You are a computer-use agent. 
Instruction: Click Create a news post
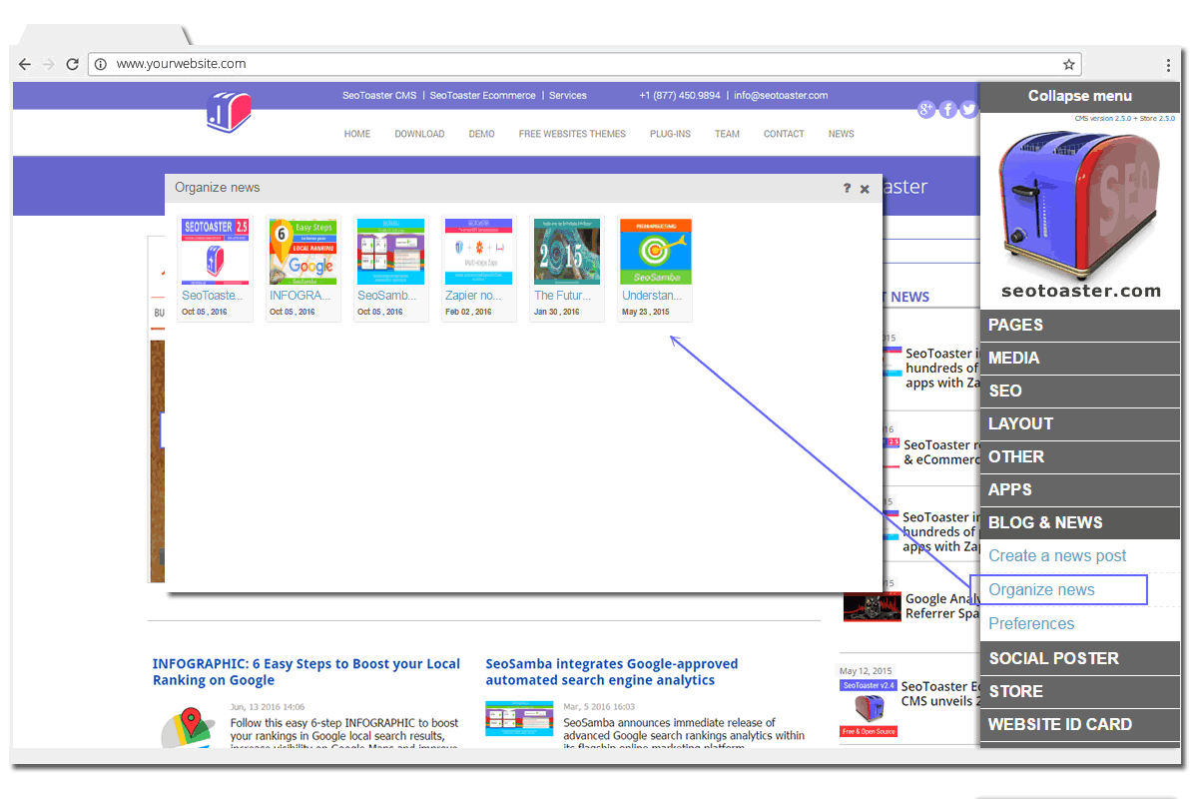pyautogui.click(x=1057, y=556)
